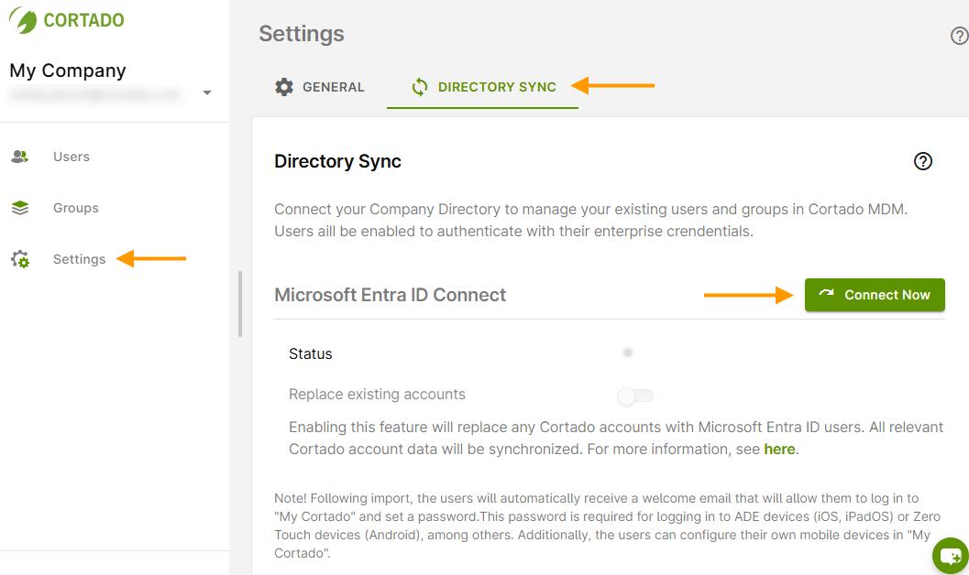Image resolution: width=969 pixels, height=575 pixels.
Task: Click the Status indicator dot
Action: click(x=628, y=353)
